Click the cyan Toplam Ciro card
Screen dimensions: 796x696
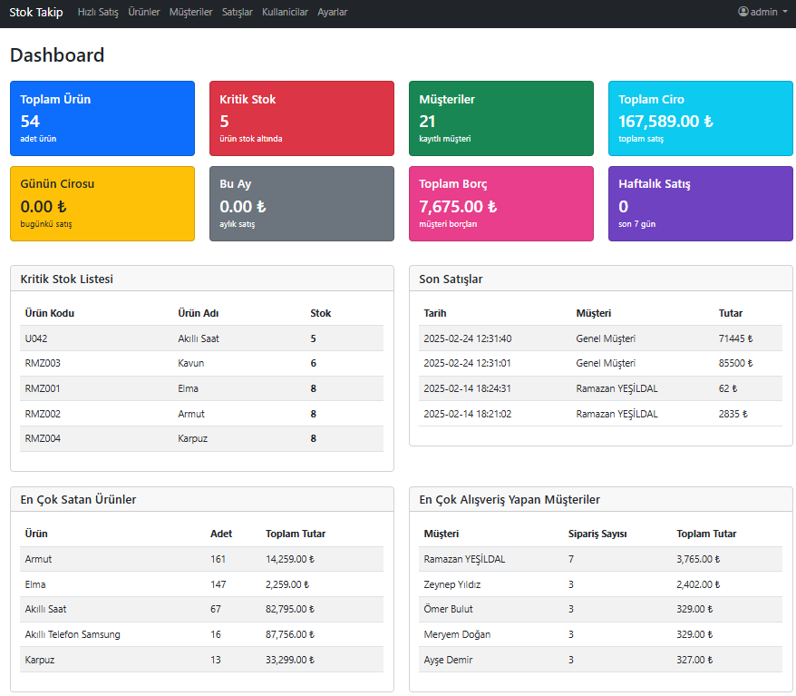(x=701, y=119)
